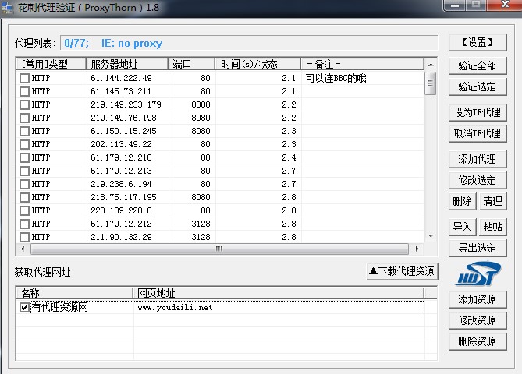The width and height of the screenshot is (522, 374).
Task: Select IP address 211.90.132.29
Action: (x=121, y=237)
